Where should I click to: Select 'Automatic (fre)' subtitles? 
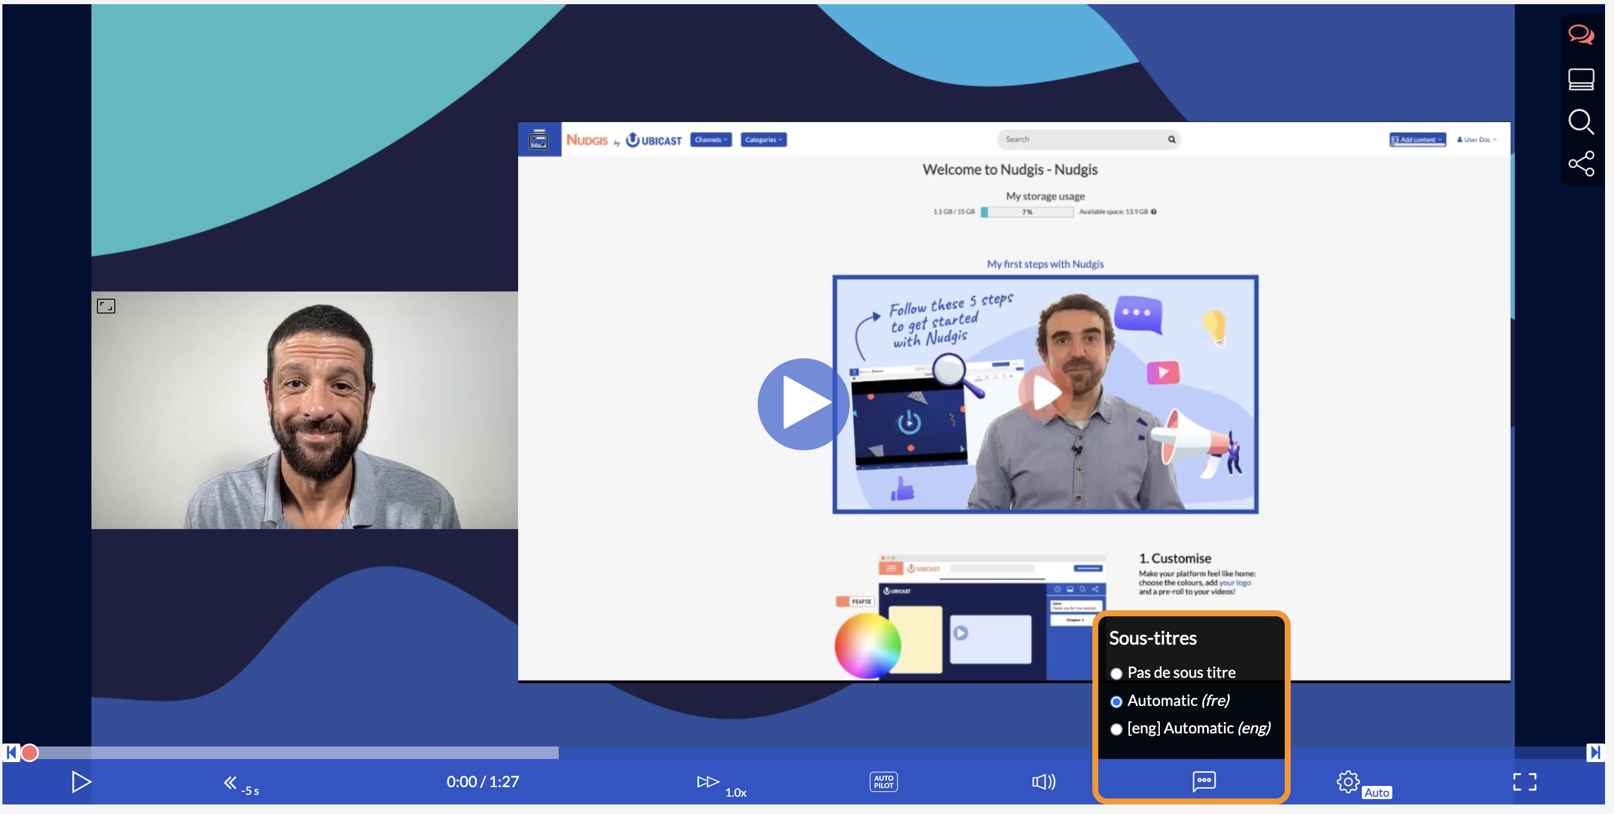click(x=1169, y=701)
